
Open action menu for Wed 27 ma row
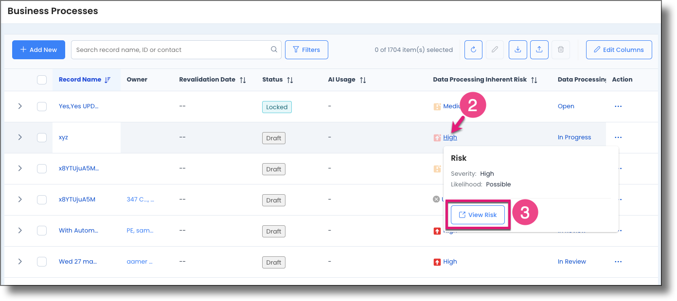tap(618, 262)
